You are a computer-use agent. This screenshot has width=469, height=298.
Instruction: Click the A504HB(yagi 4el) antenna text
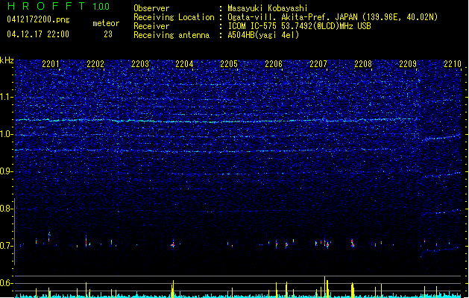[263, 35]
